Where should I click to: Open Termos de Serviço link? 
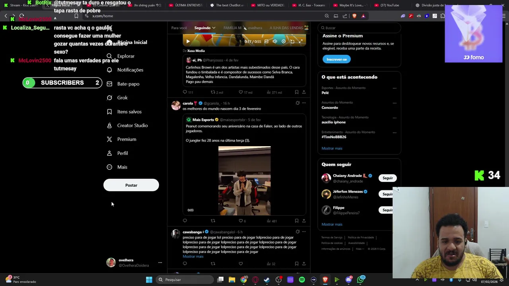pos(332,238)
